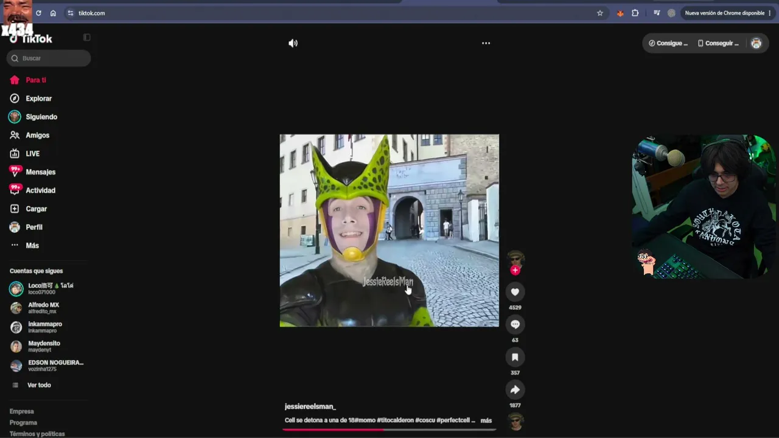Image resolution: width=779 pixels, height=438 pixels.
Task: Click the 4529 likes count
Action: pyautogui.click(x=515, y=308)
